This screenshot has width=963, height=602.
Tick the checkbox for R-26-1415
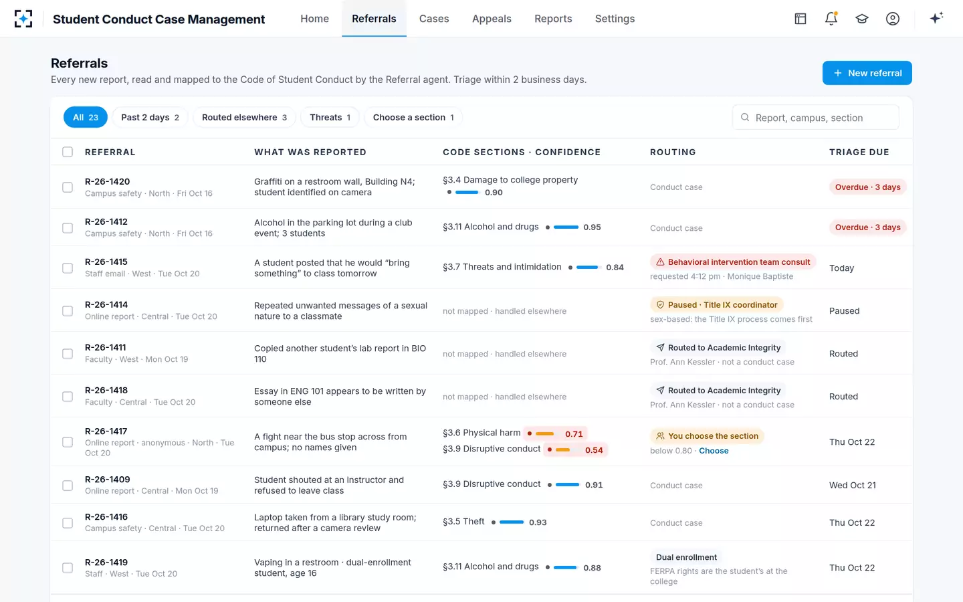pyautogui.click(x=68, y=268)
